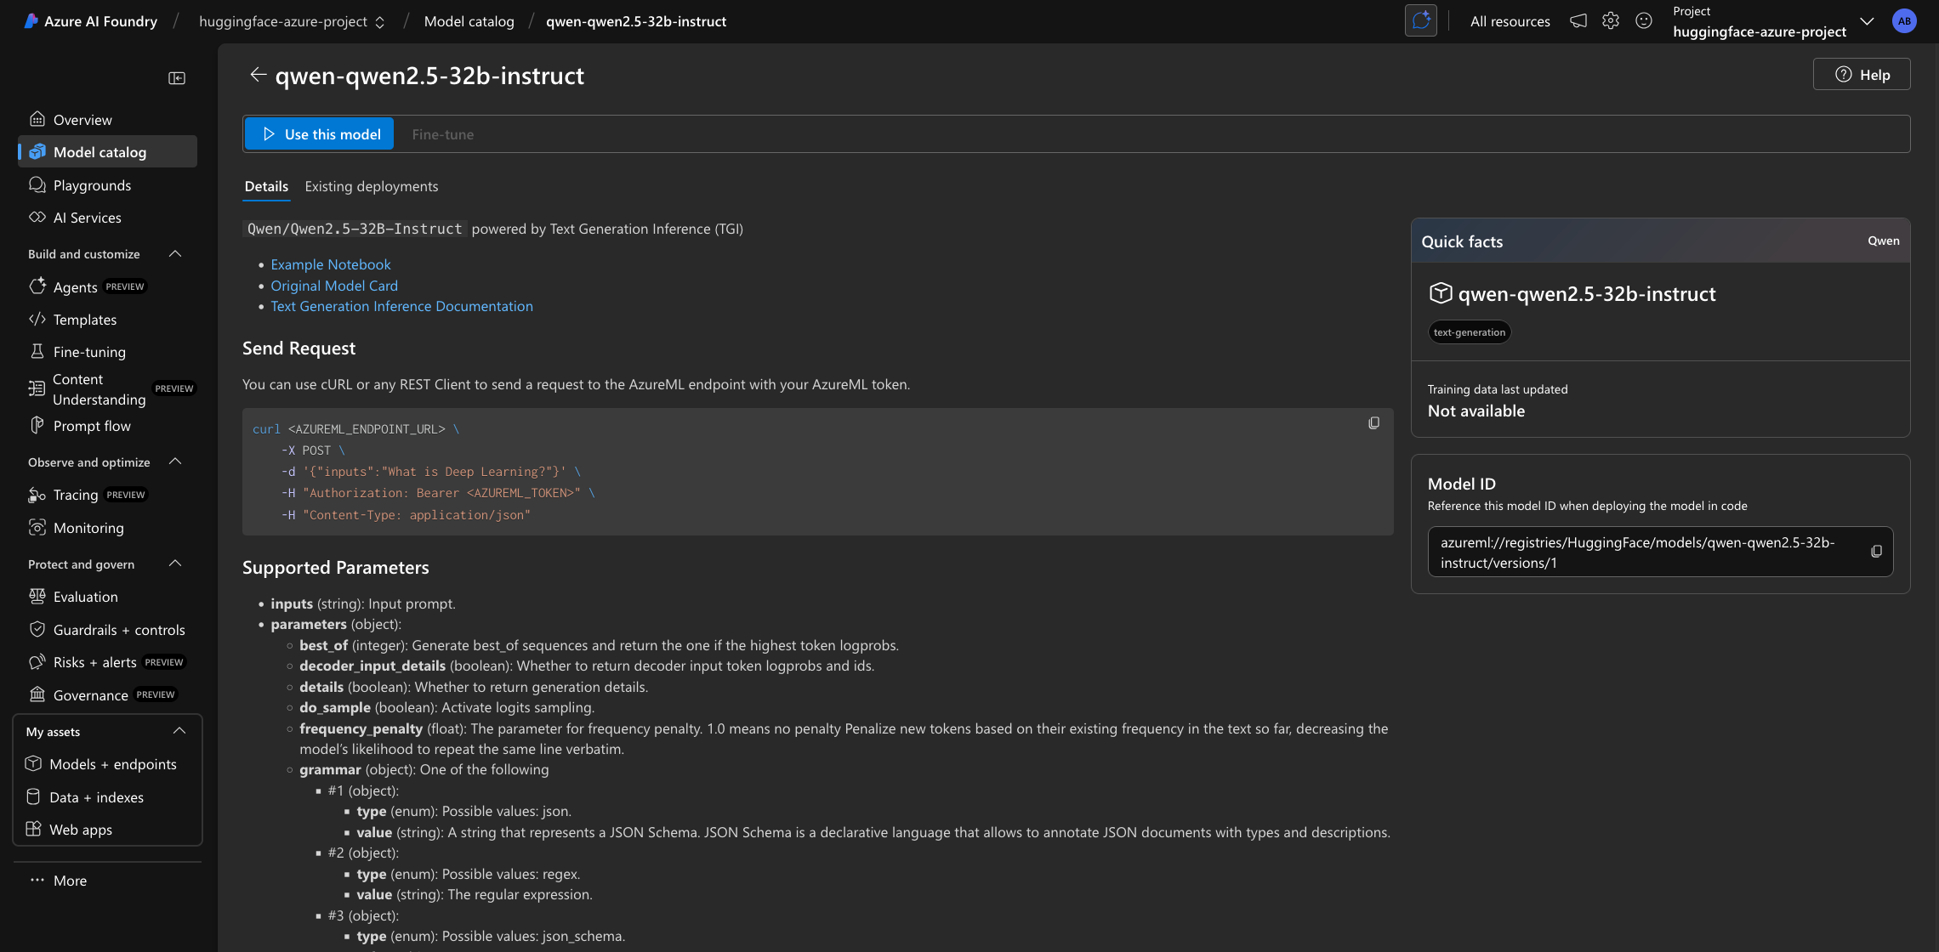
Task: Copy the cURL request code snippet
Action: tap(1374, 422)
